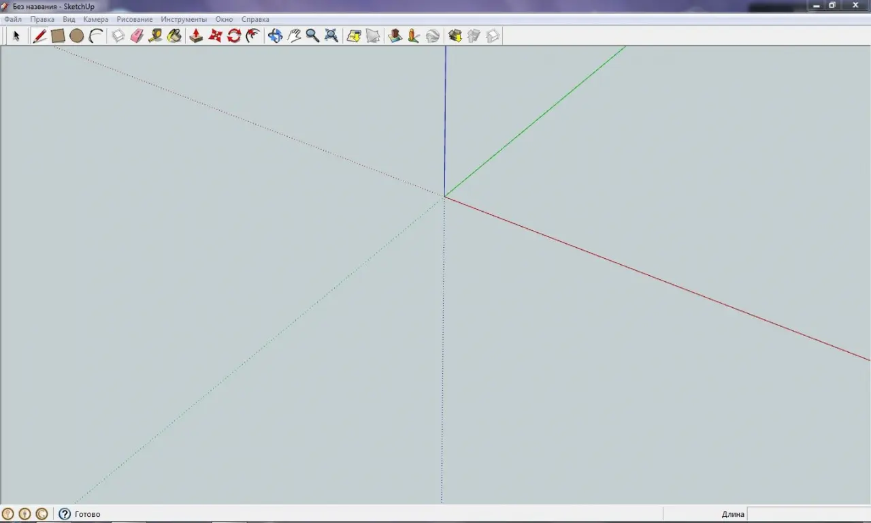
Task: Open the Камера menu
Action: click(x=95, y=20)
